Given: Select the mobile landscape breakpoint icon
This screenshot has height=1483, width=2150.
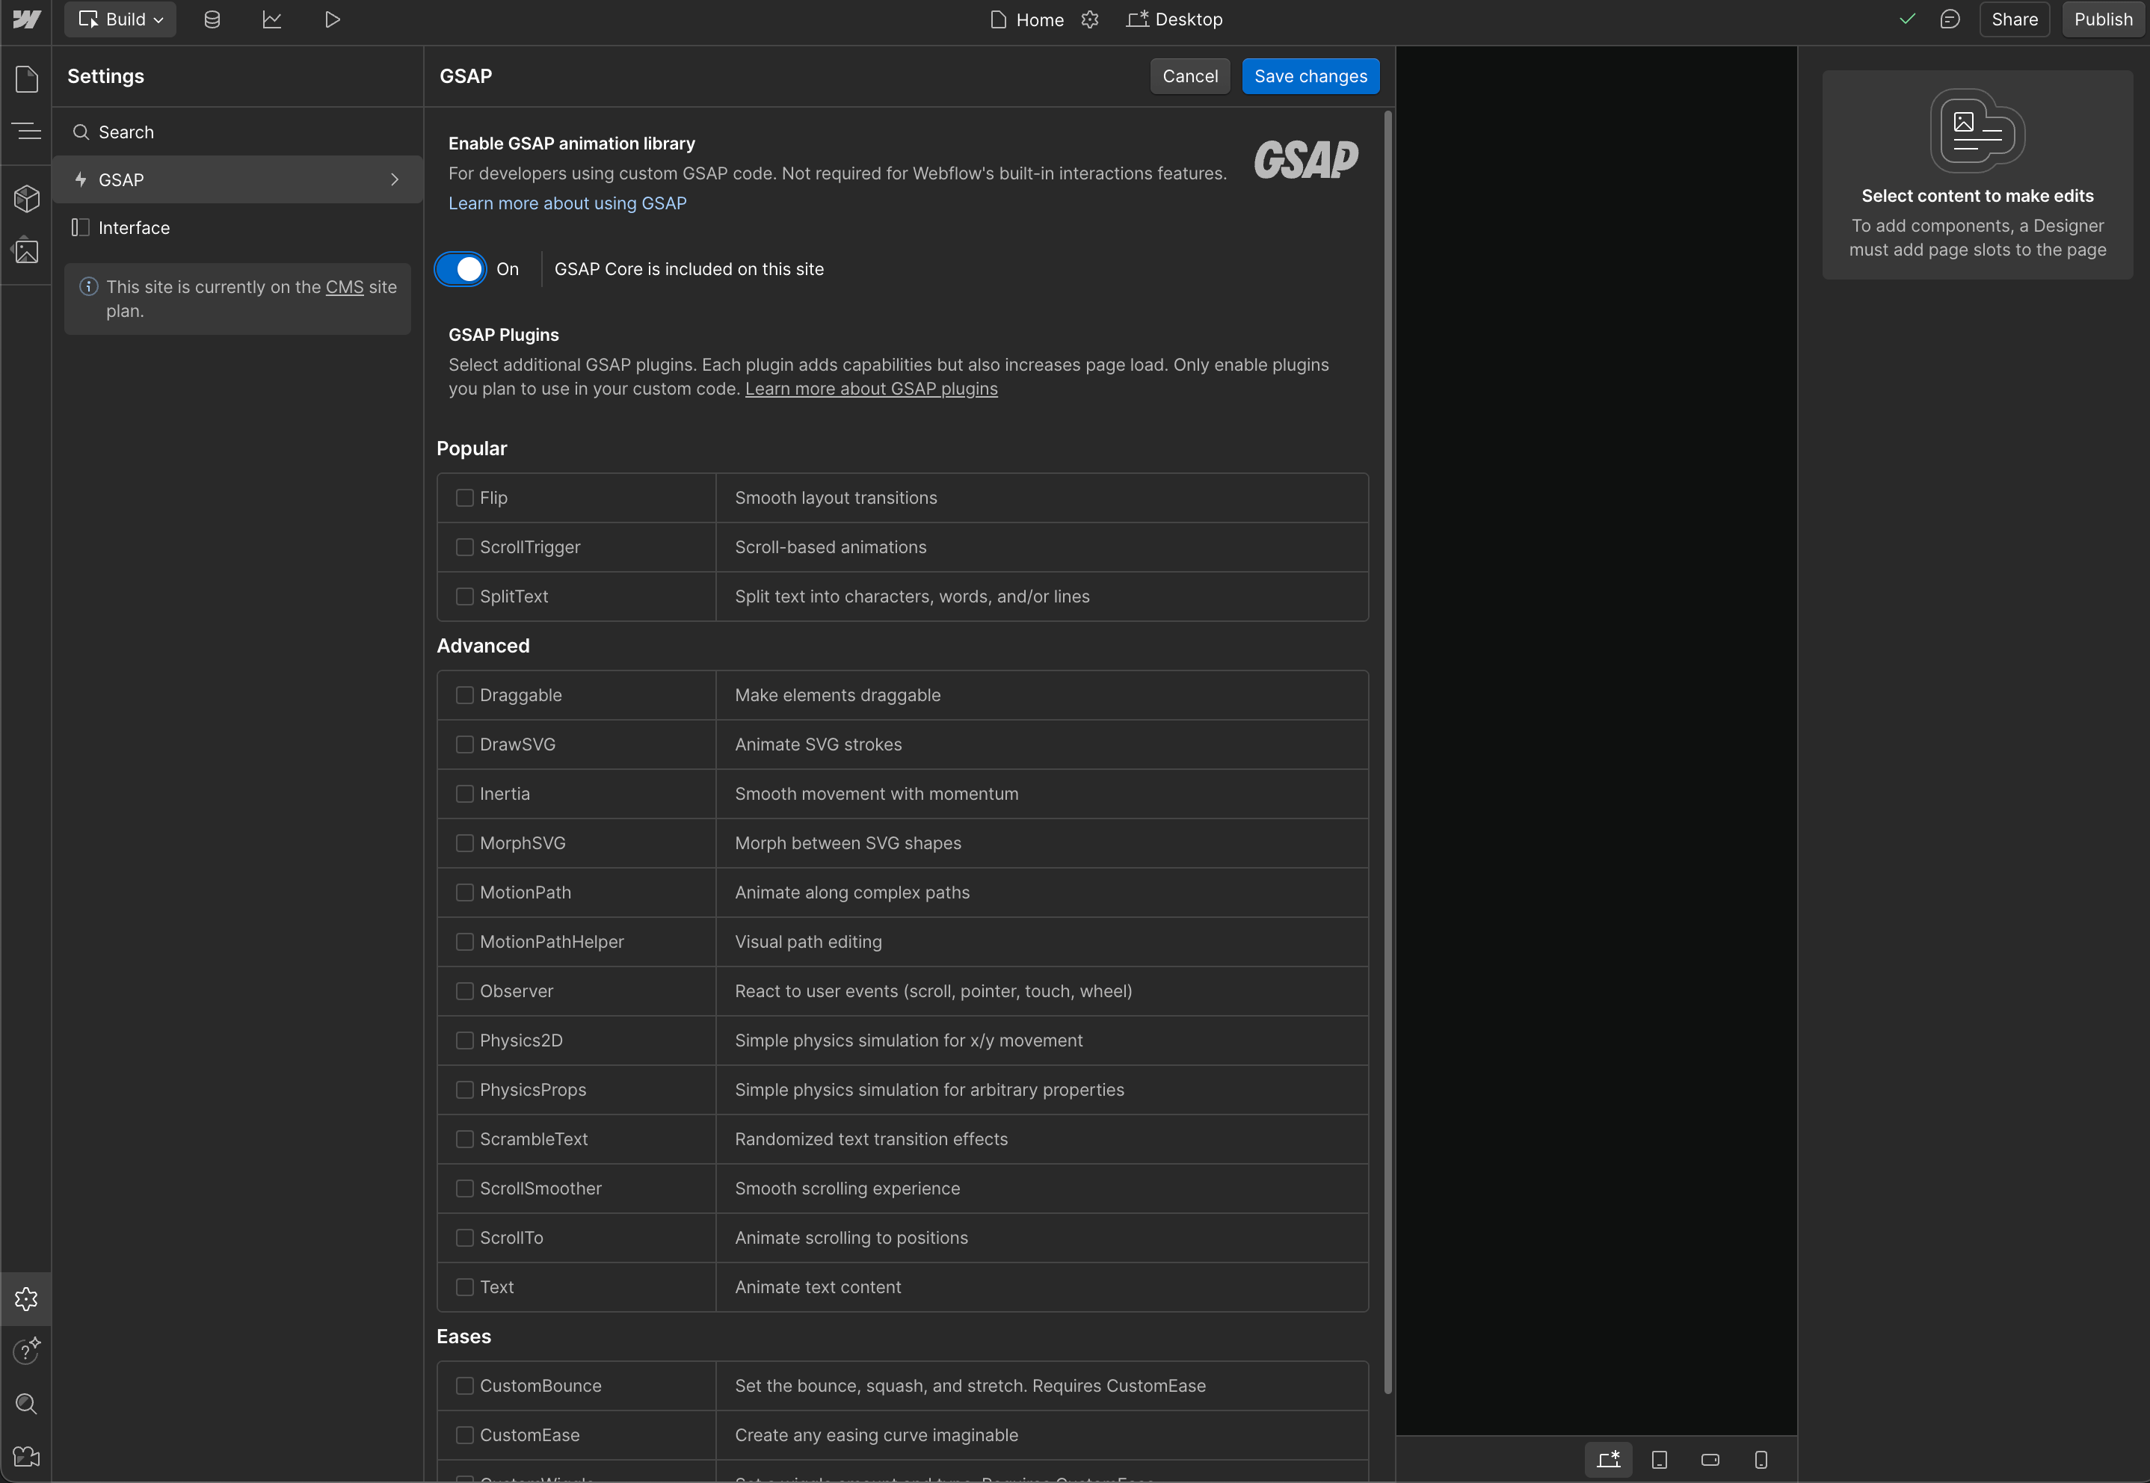Looking at the screenshot, I should (1710, 1460).
